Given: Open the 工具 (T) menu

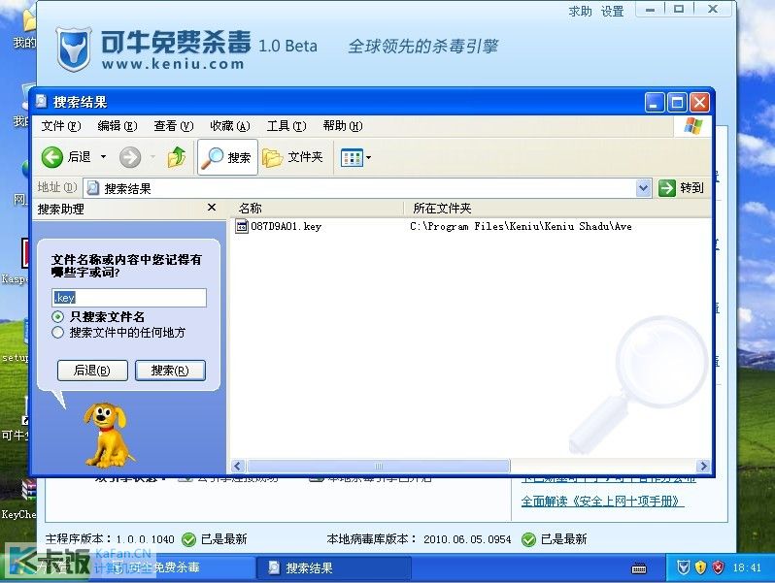Looking at the screenshot, I should (x=286, y=126).
